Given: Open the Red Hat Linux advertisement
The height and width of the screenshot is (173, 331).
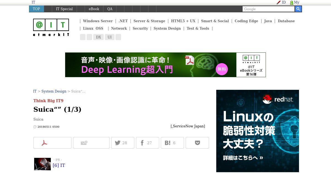Looking at the screenshot, I should (258, 131).
